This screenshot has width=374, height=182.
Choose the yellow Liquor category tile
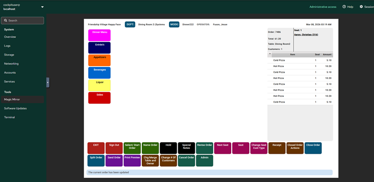[99, 85]
